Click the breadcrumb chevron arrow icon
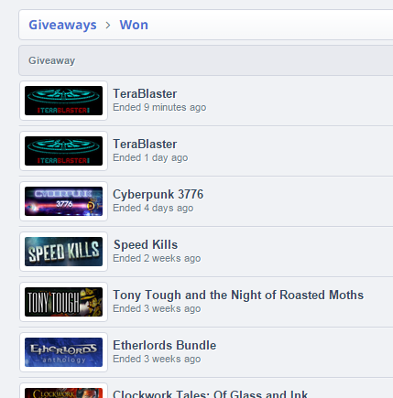The width and height of the screenshot is (393, 398). click(x=108, y=25)
